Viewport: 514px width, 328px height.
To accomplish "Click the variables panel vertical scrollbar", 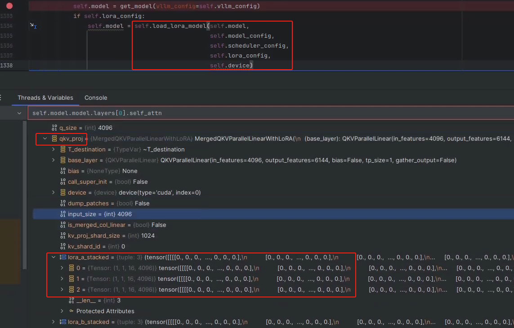I will (x=25, y=195).
